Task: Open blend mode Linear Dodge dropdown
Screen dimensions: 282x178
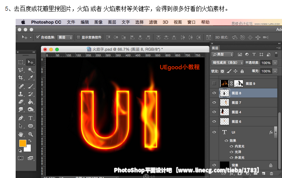Action: point(227,62)
